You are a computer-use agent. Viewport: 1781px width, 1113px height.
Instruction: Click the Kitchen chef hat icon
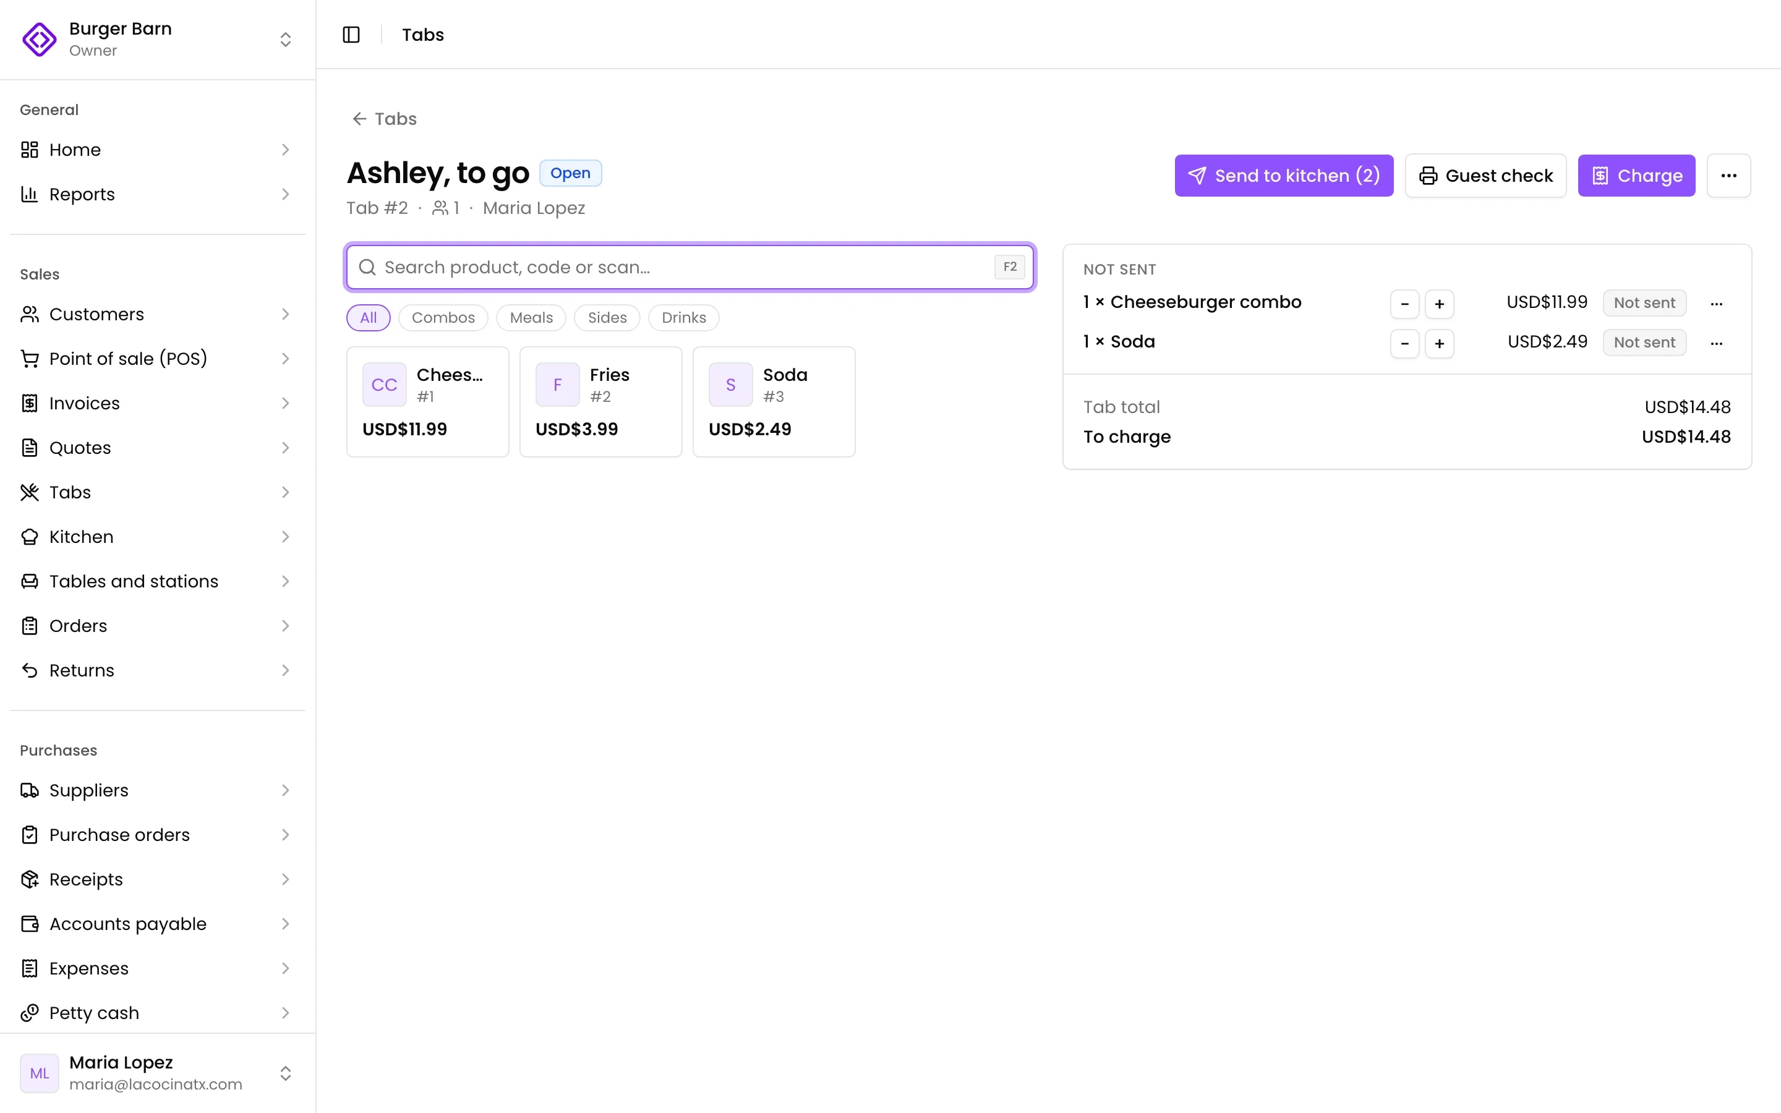(x=30, y=537)
